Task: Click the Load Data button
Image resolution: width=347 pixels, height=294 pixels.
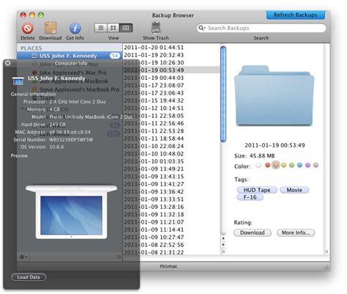Action: pos(29,277)
